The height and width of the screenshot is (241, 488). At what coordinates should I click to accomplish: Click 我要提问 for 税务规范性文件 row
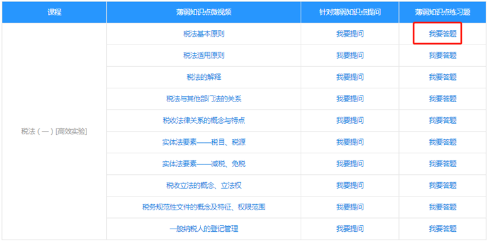[x=350, y=207]
